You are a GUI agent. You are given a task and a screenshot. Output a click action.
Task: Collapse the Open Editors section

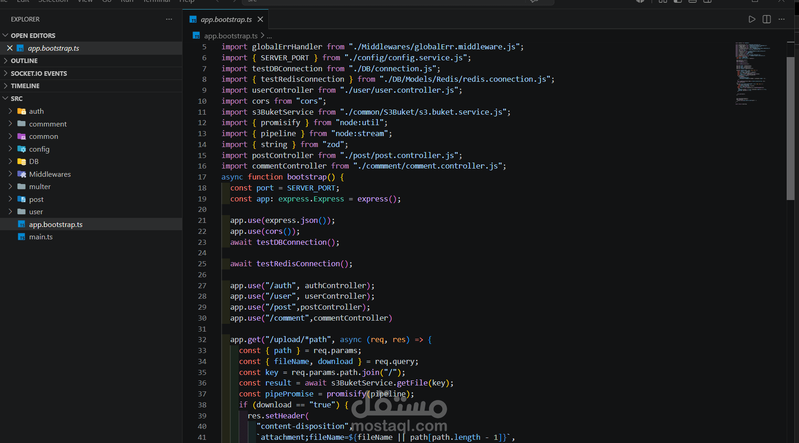(x=5, y=35)
